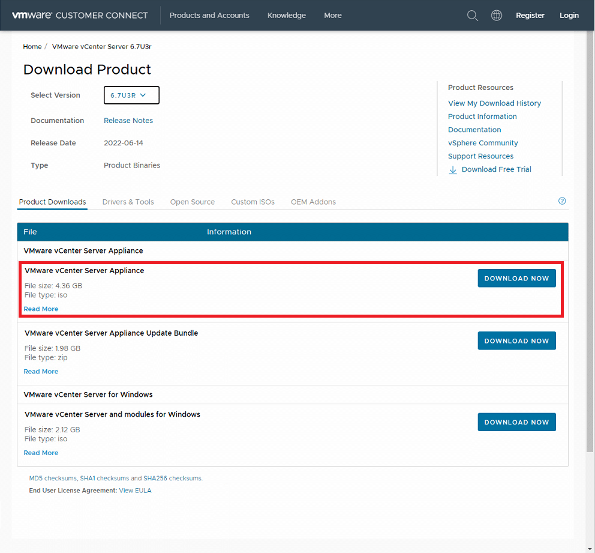Click the help question mark icon
The image size is (595, 553).
[562, 201]
